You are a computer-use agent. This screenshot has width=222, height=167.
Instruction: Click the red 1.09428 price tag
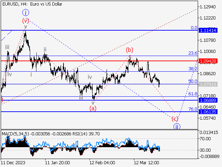[208, 61]
